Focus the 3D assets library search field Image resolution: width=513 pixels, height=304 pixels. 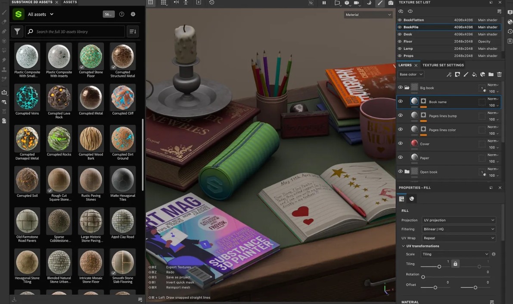(x=75, y=32)
